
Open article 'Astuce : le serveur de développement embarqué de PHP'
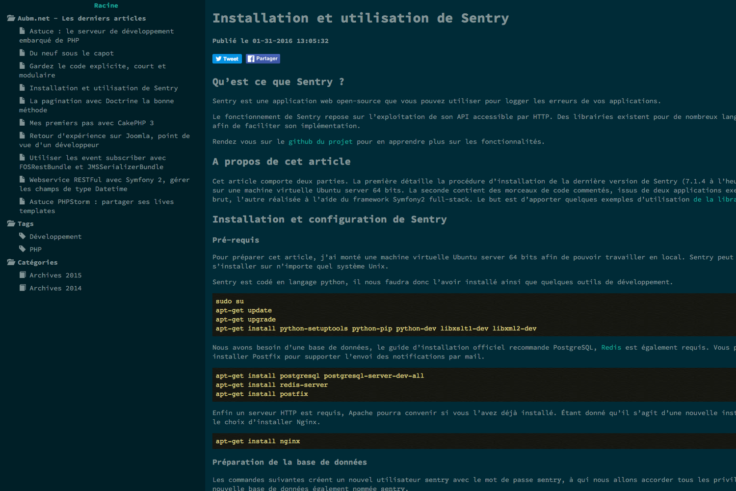[x=97, y=36]
